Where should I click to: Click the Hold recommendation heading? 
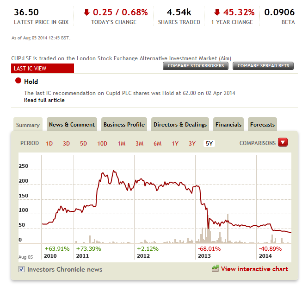click(31, 82)
